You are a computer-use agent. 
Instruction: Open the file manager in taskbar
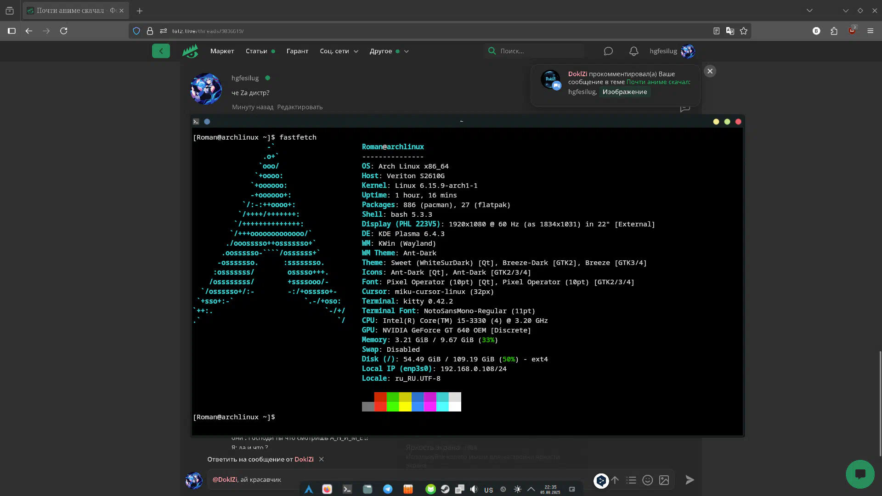coord(367,490)
